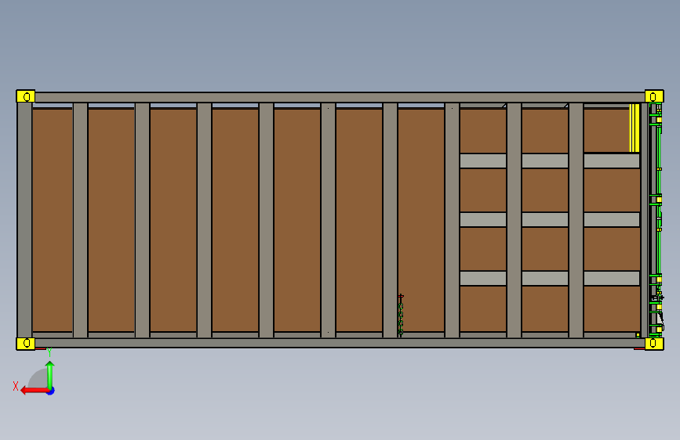680x440 pixels.
Task: Select the long top side rail of the container
Action: (x=340, y=97)
